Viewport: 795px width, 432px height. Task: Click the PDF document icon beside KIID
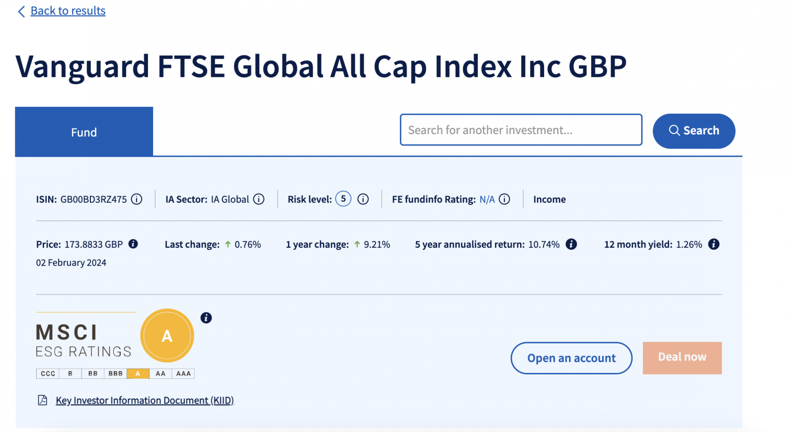click(x=43, y=400)
